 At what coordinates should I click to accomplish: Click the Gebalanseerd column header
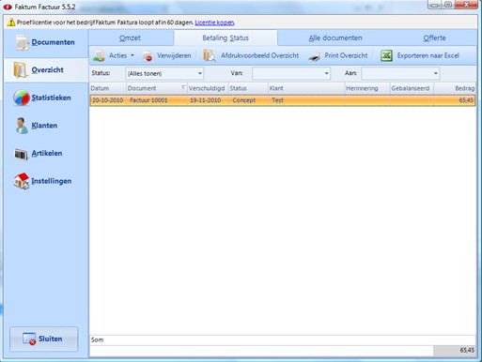coord(412,88)
